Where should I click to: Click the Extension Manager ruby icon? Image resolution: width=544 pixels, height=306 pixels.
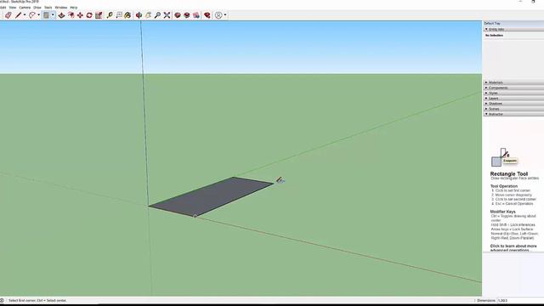pos(207,15)
